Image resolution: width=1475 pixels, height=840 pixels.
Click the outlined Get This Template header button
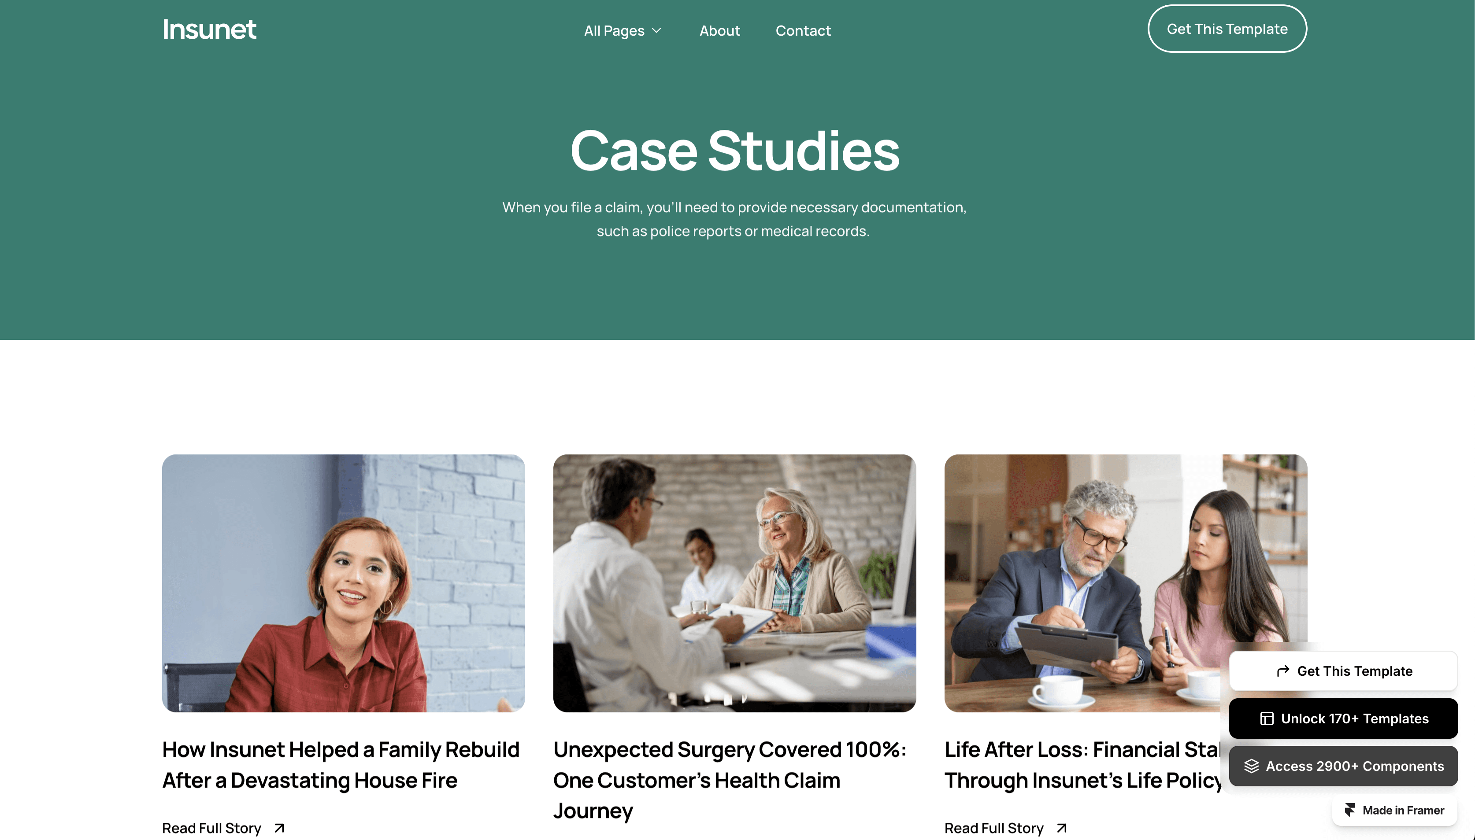1227,29
